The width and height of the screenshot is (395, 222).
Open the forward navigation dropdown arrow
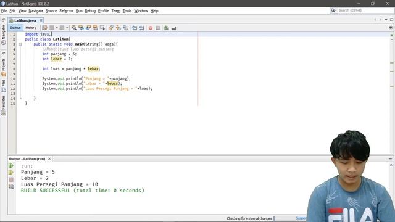(x=67, y=28)
